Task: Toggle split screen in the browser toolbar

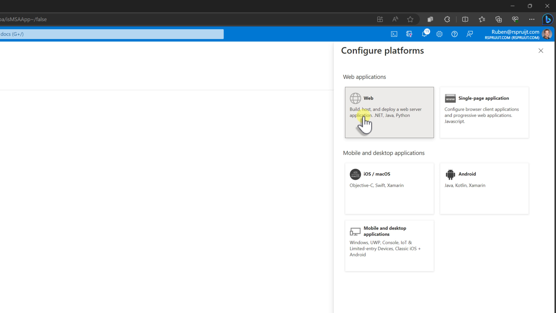Action: [x=465, y=19]
